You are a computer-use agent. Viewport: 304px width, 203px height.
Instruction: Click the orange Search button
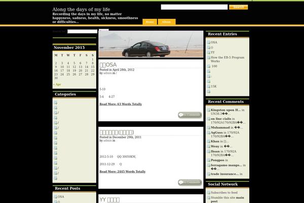coord(238,7)
